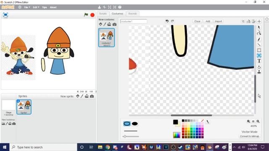Click the Add button

pyautogui.click(x=208, y=21)
